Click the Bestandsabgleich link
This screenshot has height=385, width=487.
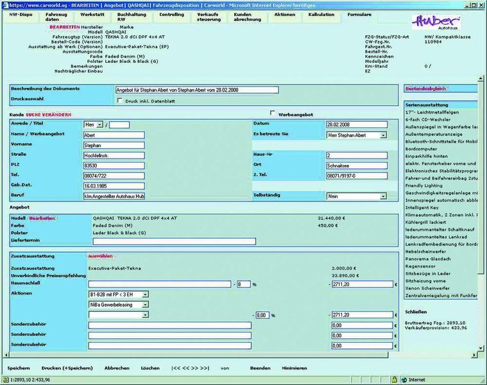(425, 89)
